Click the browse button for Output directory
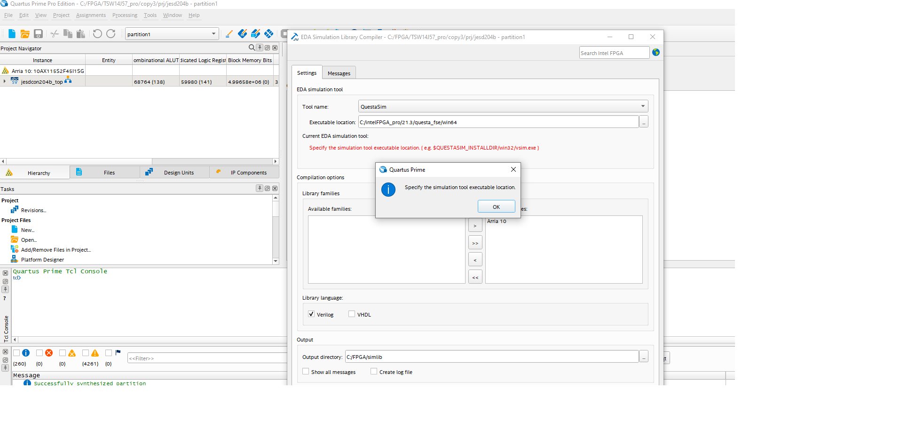This screenshot has height=445, width=900. click(x=644, y=357)
